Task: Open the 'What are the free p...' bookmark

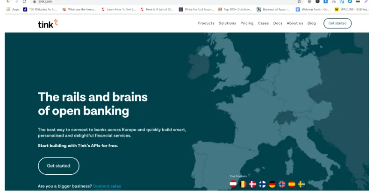Action: (79, 9)
